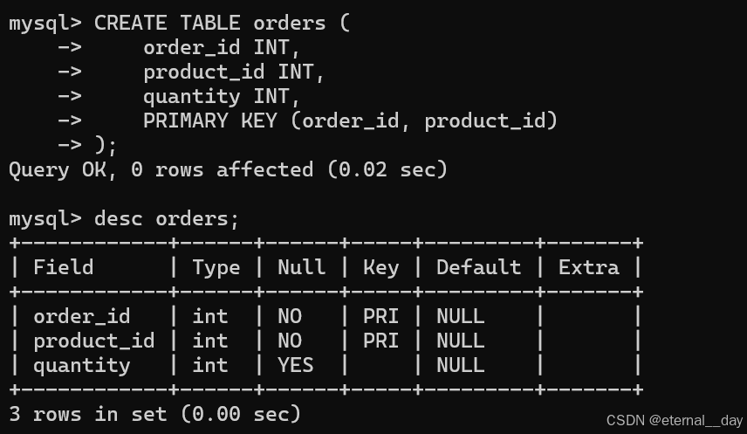Click the Key column header

tap(381, 268)
